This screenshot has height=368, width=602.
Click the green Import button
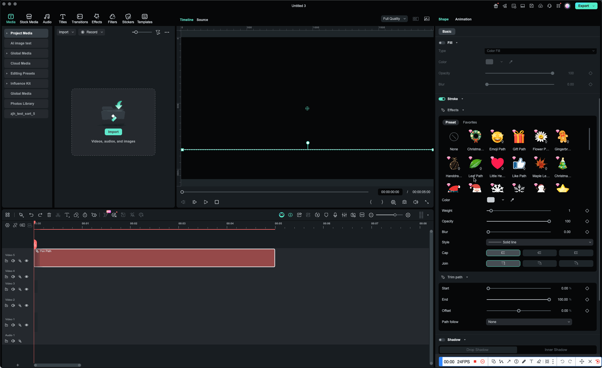coord(113,132)
